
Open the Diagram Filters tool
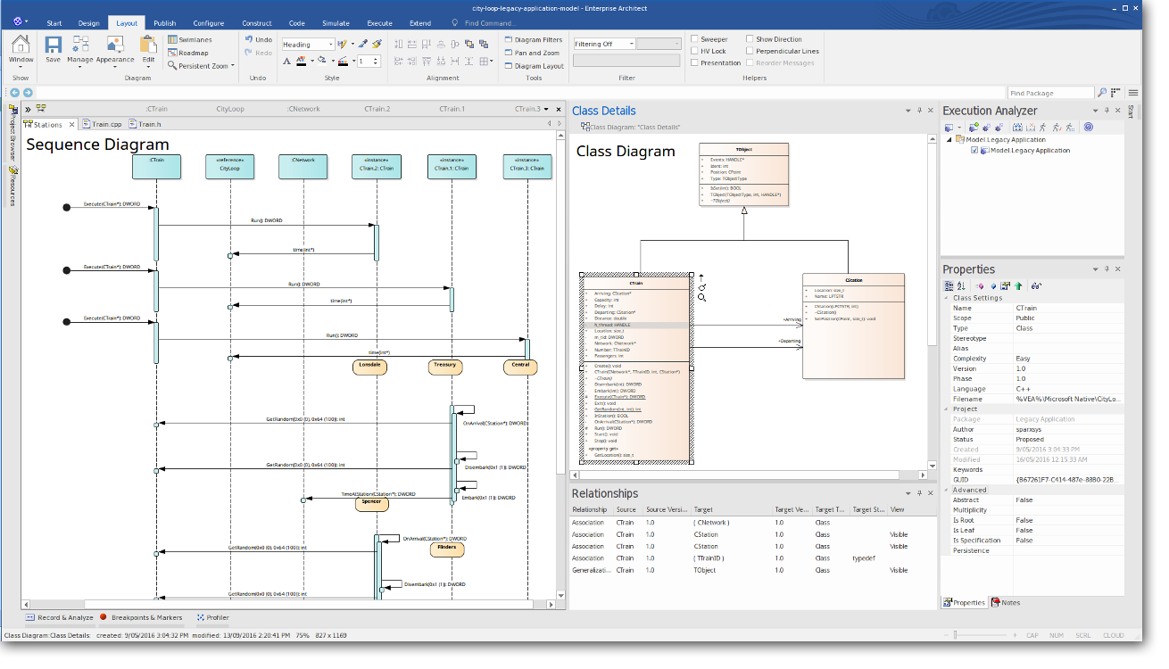(533, 40)
